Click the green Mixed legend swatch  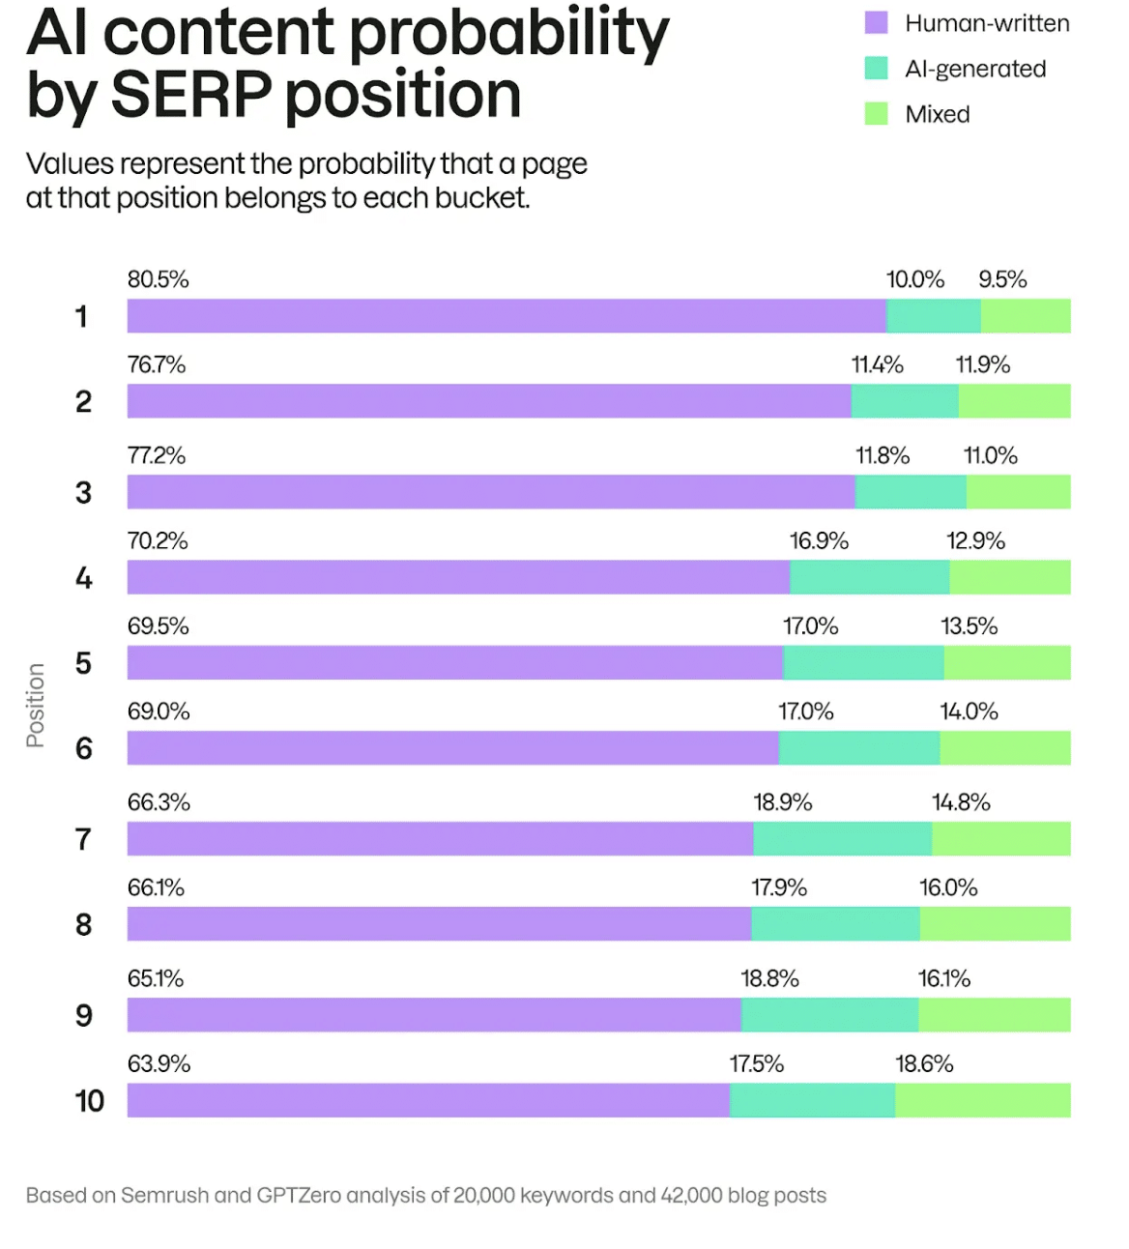[876, 114]
